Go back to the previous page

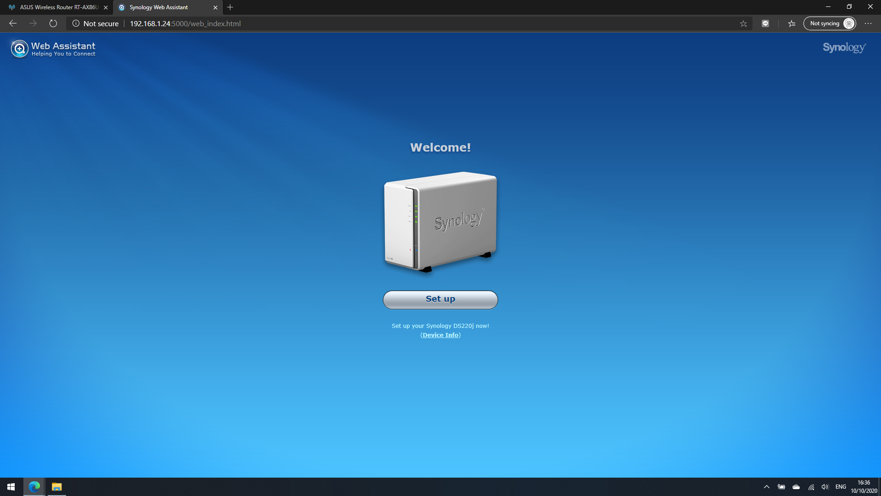click(x=13, y=23)
